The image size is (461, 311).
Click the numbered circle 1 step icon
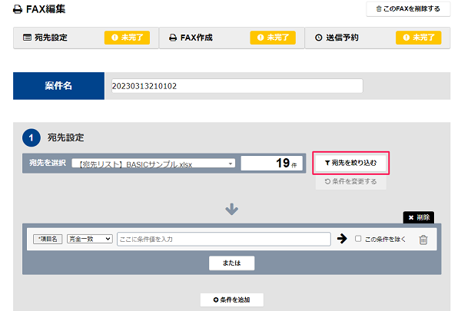tap(32, 137)
